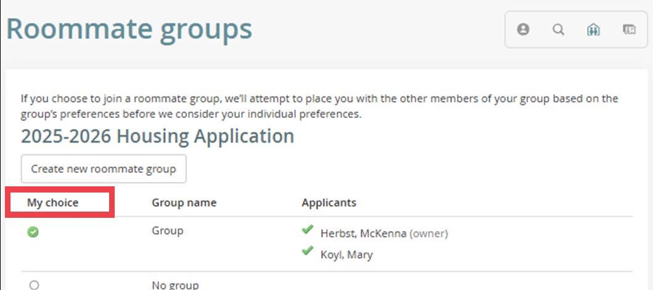Click the (owner) label next to Herbst
This screenshot has width=653, height=290.
click(x=429, y=234)
